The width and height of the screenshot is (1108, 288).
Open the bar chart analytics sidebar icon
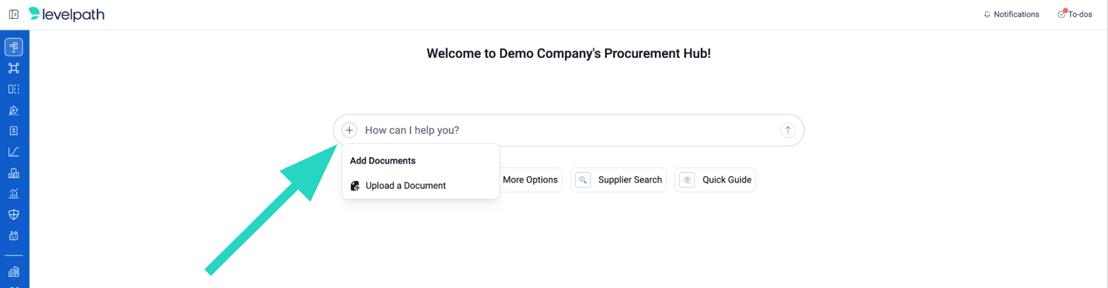click(x=14, y=193)
